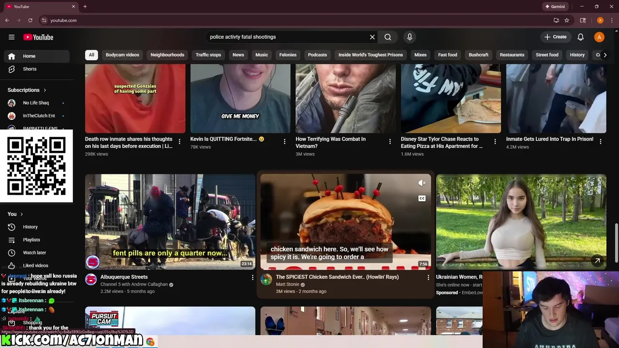Select the Felonies chip
The height and width of the screenshot is (348, 619).
pyautogui.click(x=288, y=55)
